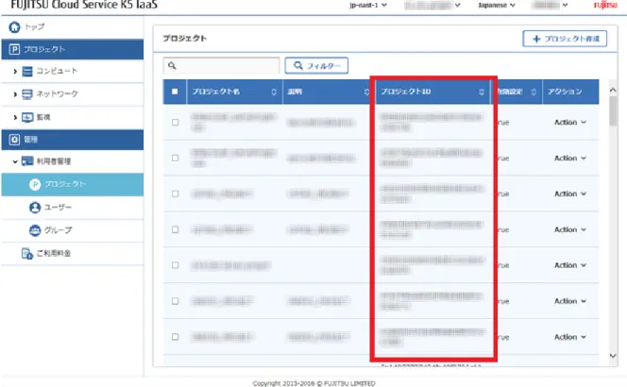Open the Action dropdown in third row

(570, 193)
